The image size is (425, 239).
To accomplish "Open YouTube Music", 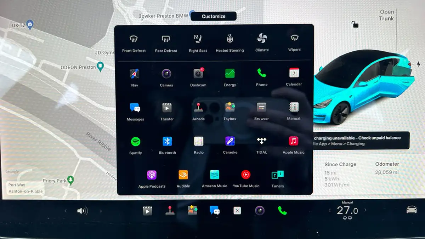I will pyautogui.click(x=246, y=179).
